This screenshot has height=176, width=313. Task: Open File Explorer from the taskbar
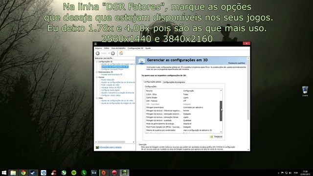(13, 173)
